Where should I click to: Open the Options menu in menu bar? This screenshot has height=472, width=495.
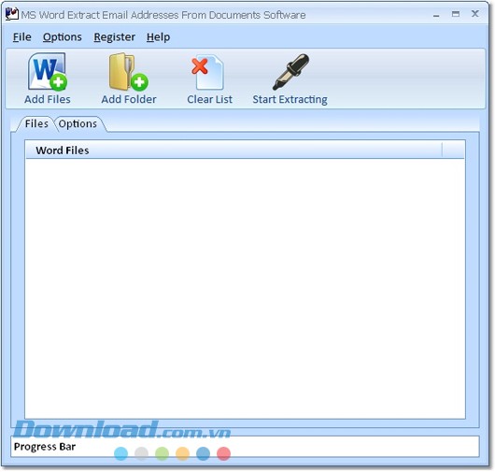[63, 37]
